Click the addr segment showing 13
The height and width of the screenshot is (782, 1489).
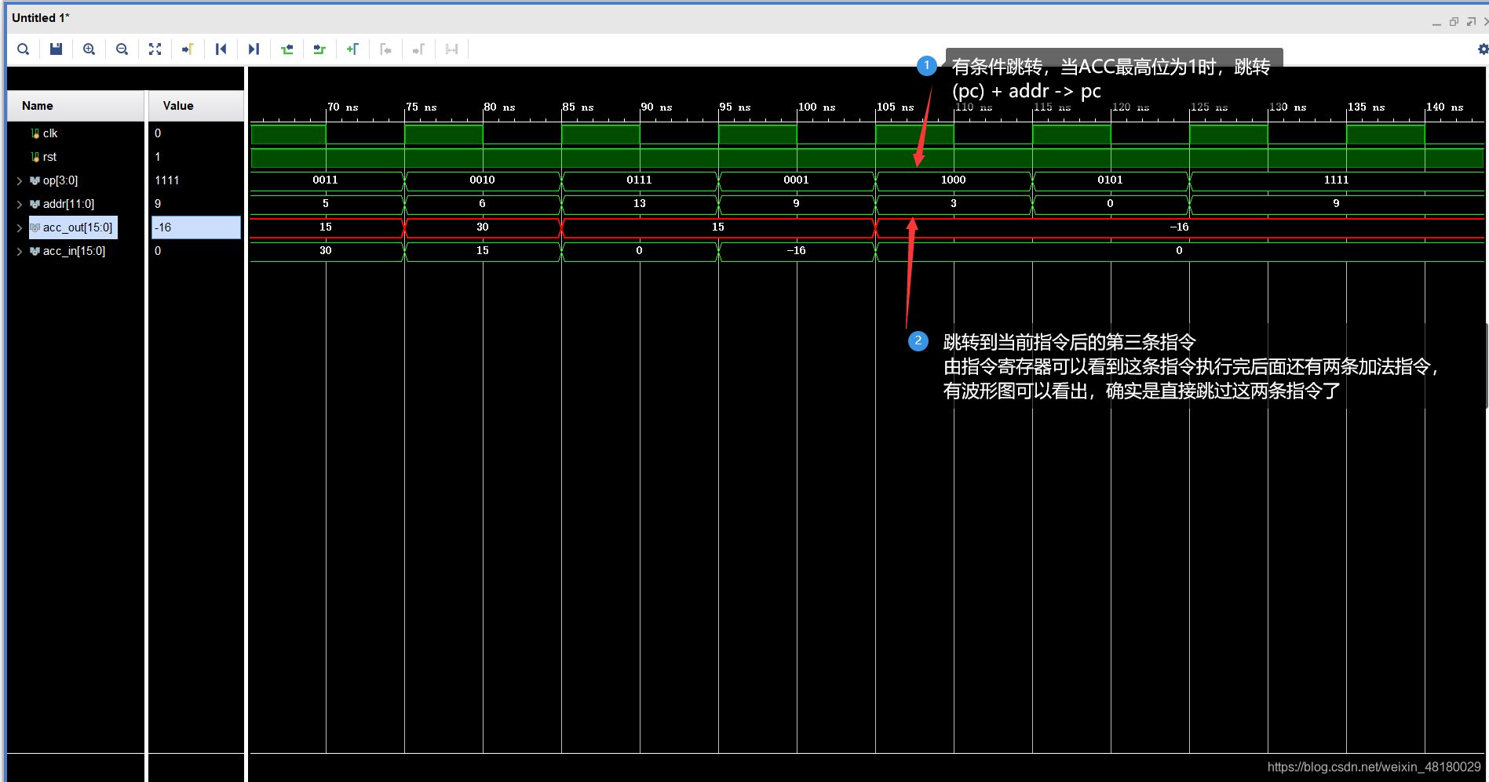pyautogui.click(x=640, y=204)
